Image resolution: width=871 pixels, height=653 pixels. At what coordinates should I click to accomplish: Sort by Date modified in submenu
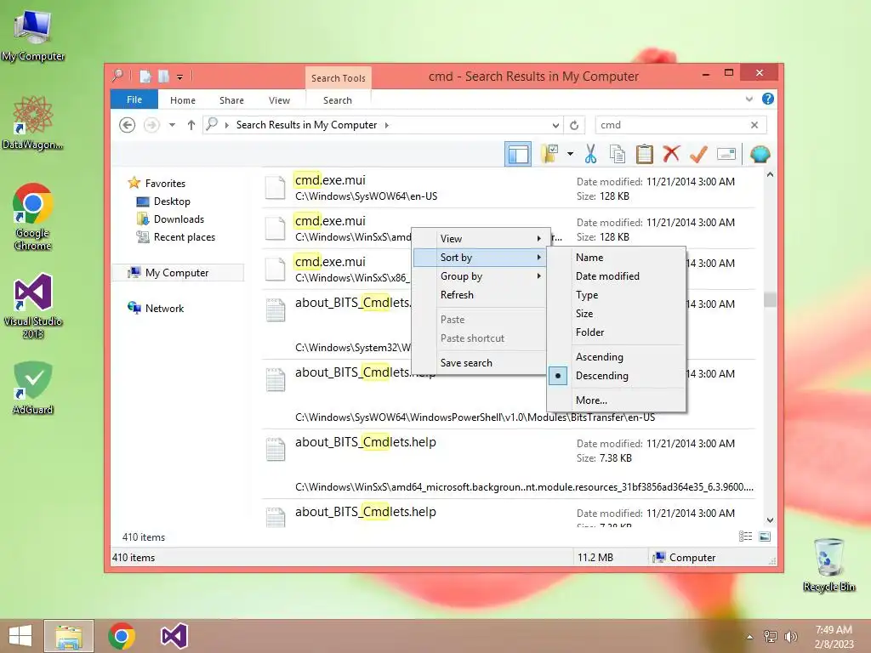pyautogui.click(x=617, y=276)
